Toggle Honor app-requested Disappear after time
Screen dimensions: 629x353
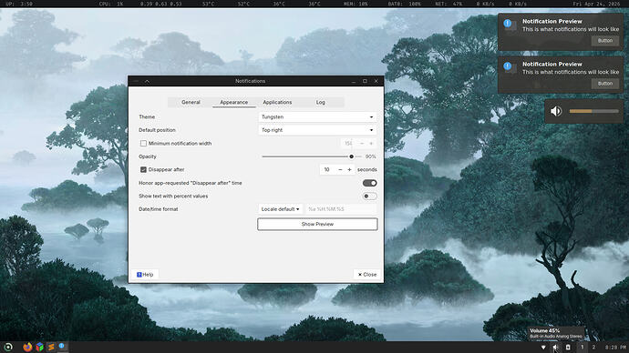(x=369, y=183)
